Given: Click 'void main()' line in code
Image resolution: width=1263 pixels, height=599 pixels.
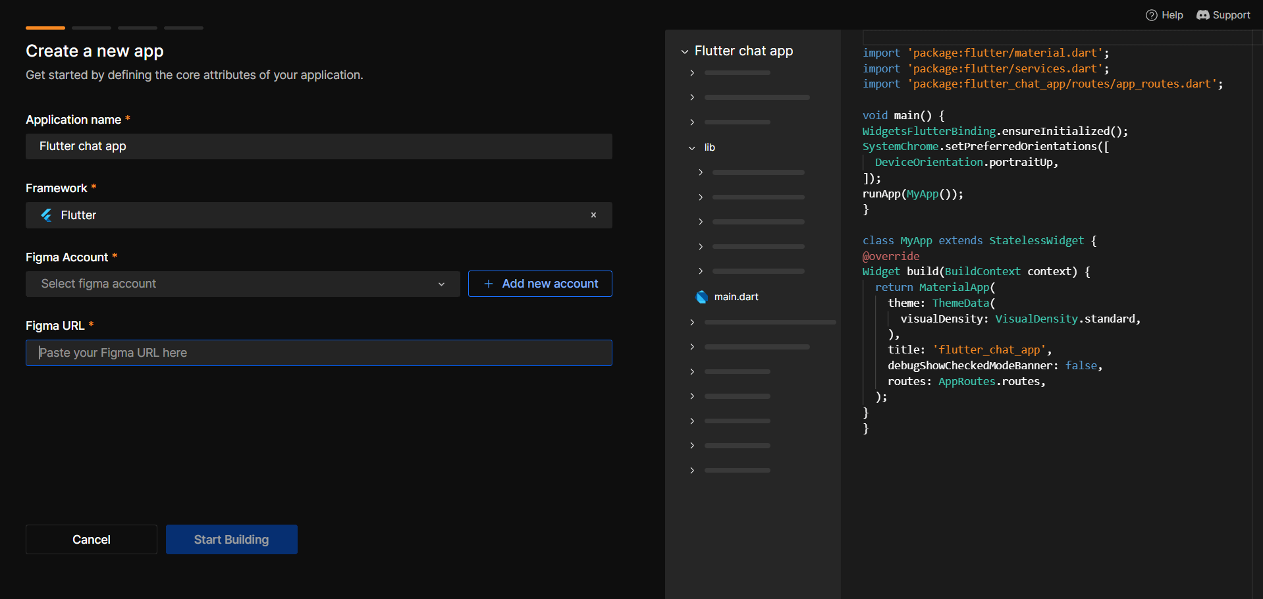Looking at the screenshot, I should [903, 115].
